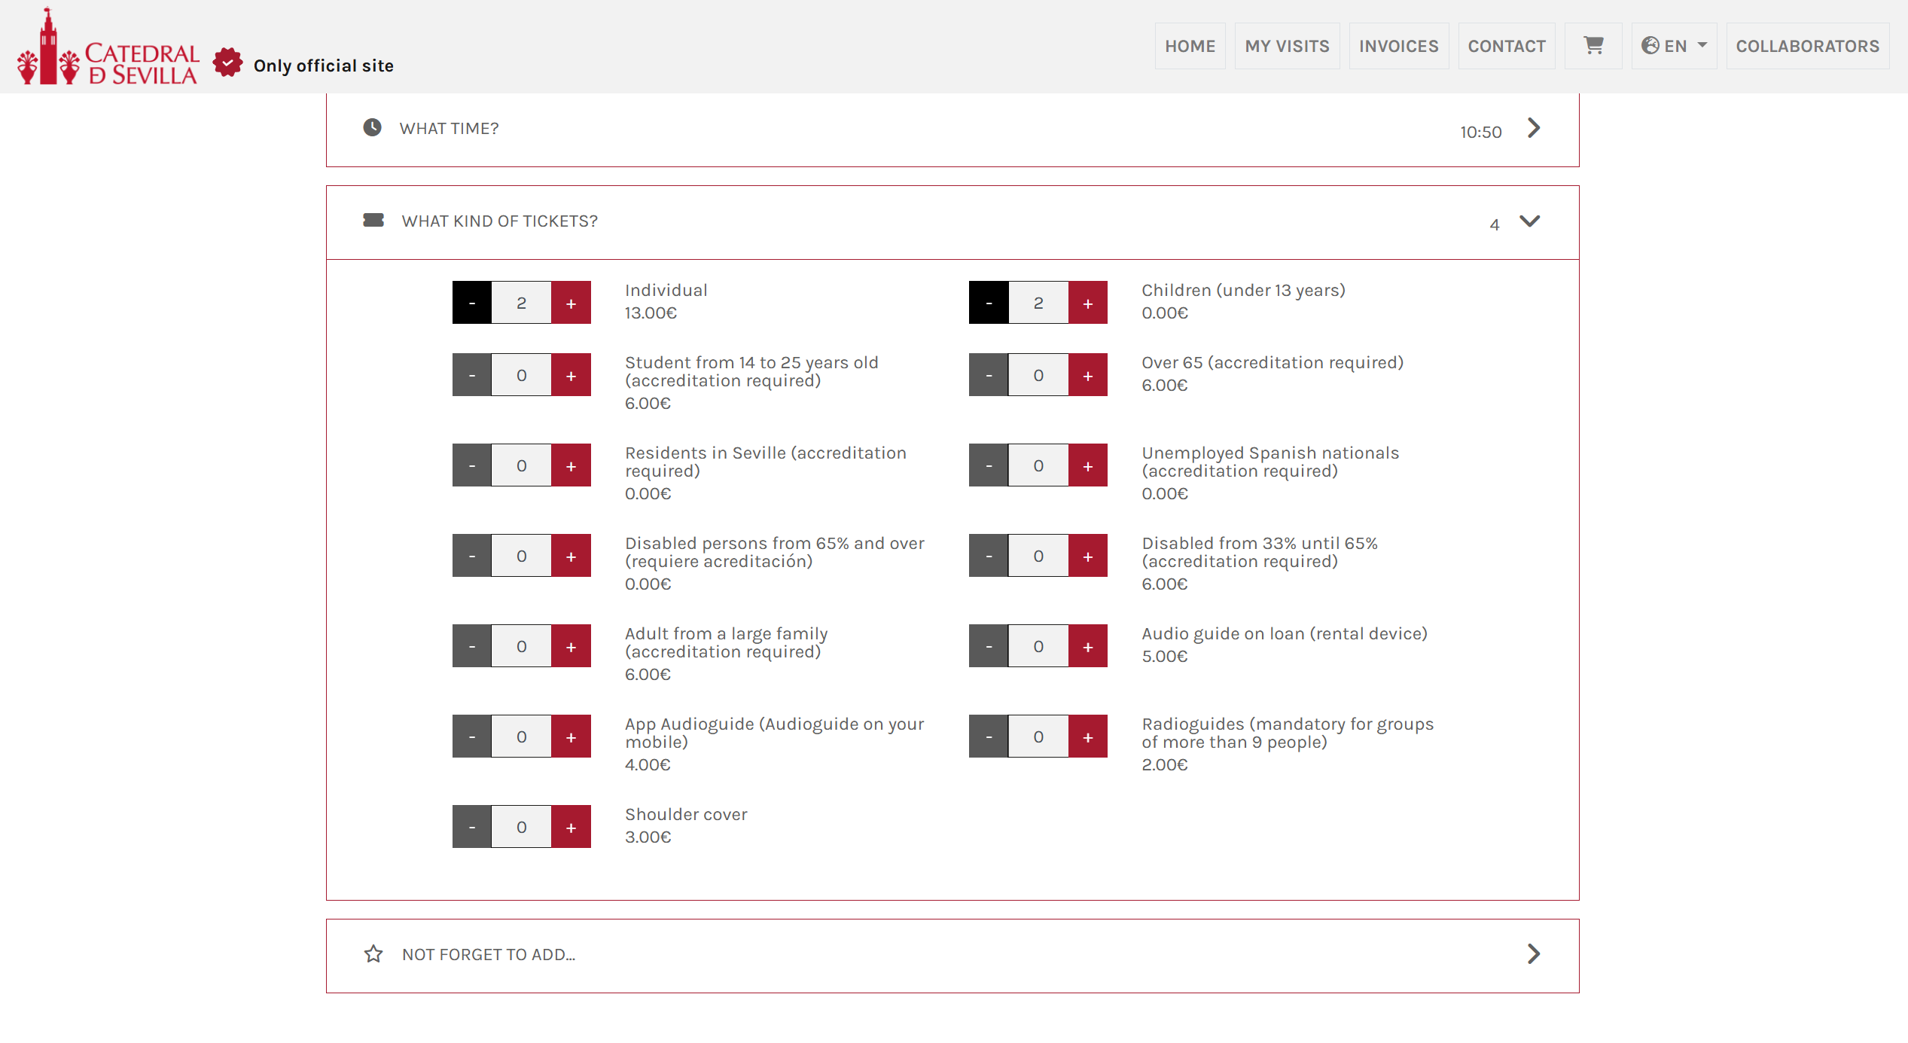This screenshot has height=1043, width=1908.
Task: Go to My Visits menu item
Action: pyautogui.click(x=1287, y=46)
